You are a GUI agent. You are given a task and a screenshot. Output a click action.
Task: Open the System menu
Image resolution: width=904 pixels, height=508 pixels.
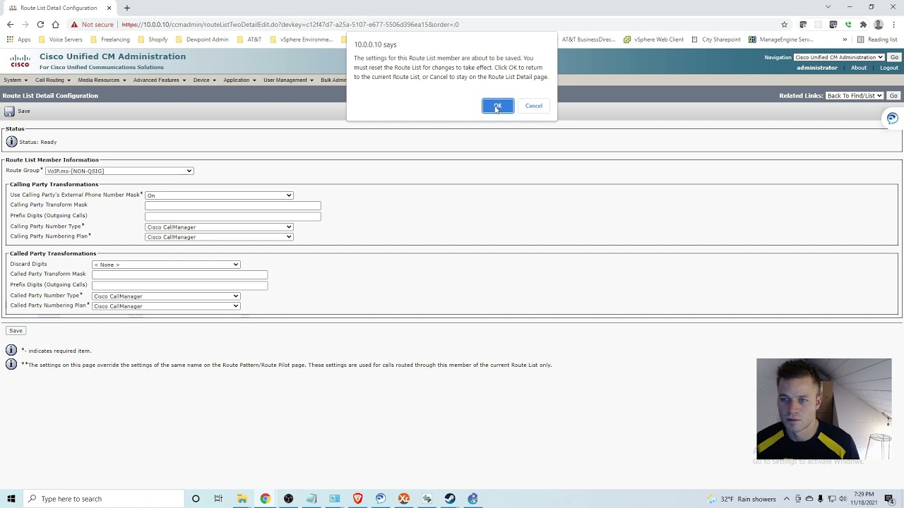pos(16,80)
